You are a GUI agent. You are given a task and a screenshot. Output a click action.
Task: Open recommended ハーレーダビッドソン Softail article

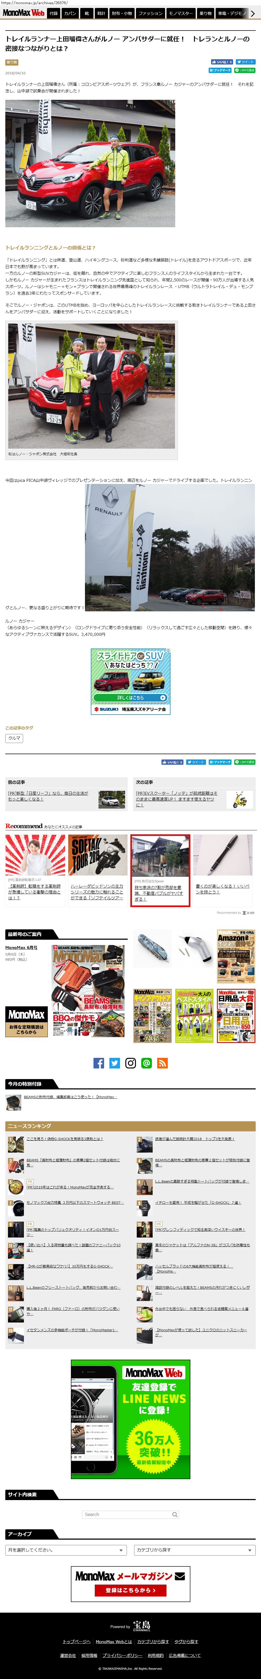pyautogui.click(x=97, y=892)
